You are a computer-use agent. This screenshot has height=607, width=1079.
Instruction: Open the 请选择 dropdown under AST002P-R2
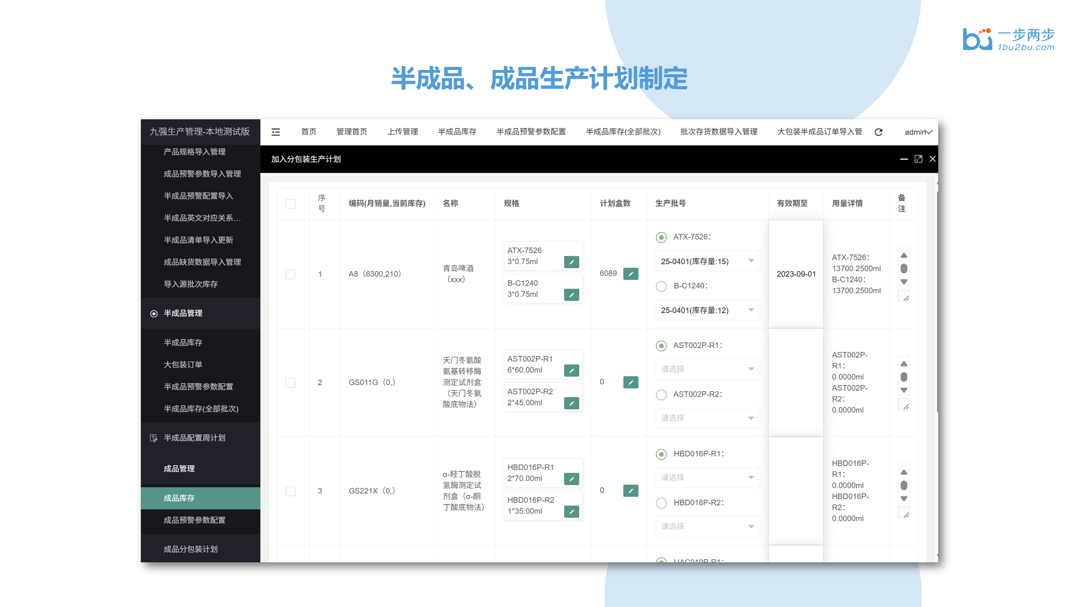707,418
